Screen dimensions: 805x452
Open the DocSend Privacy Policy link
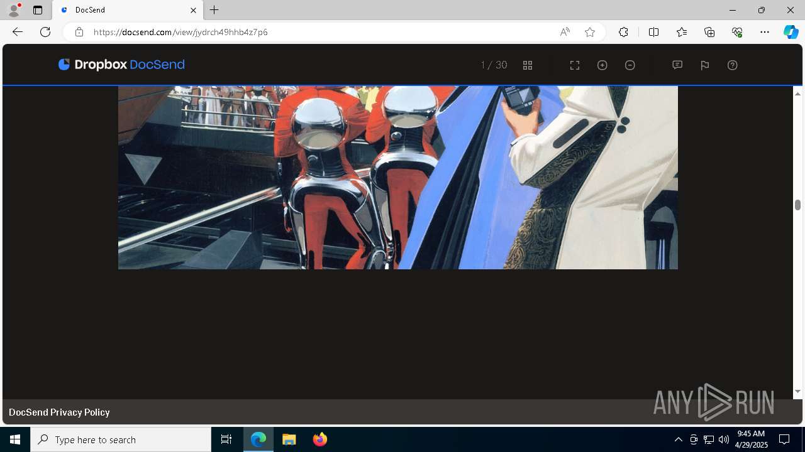59,412
